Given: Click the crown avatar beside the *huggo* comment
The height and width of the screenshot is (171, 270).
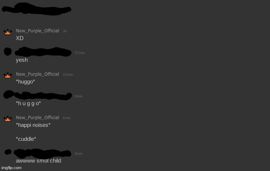Looking at the screenshot, I should coord(8,75).
